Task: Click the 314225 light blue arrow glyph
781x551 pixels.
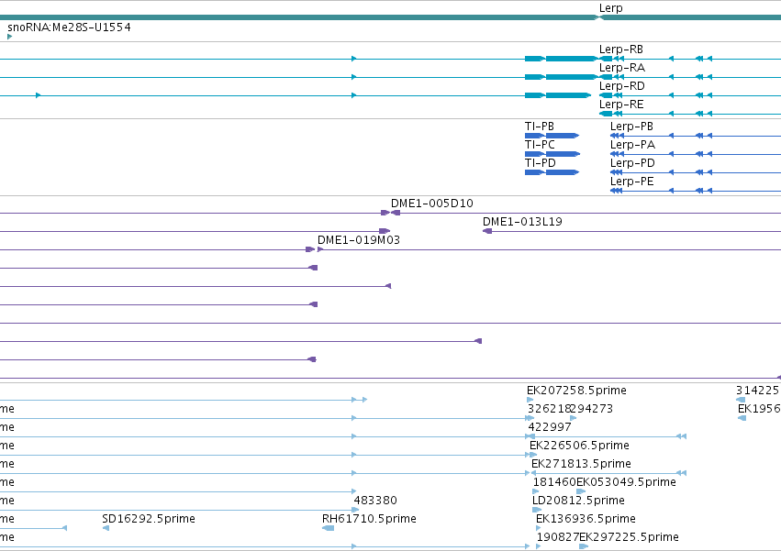Action: coord(741,400)
